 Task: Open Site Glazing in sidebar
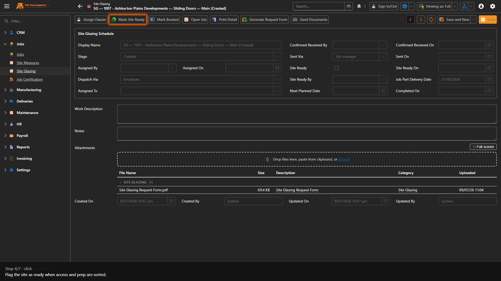(x=26, y=71)
